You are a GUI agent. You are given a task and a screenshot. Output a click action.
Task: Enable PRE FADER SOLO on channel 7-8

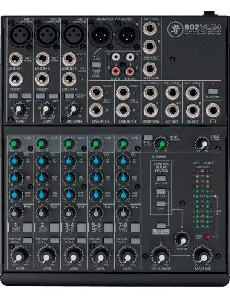tap(135, 241)
